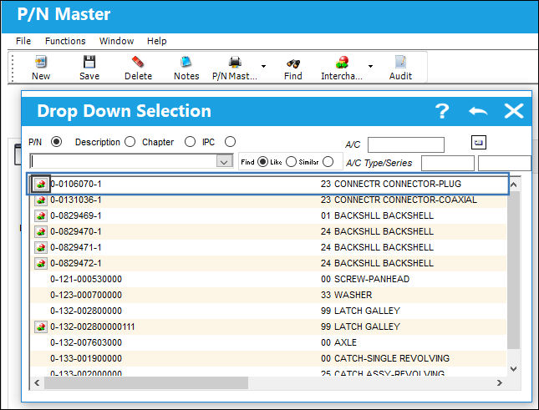Expand the P/N search combo box dropdown
The height and width of the screenshot is (410, 539).
click(224, 162)
